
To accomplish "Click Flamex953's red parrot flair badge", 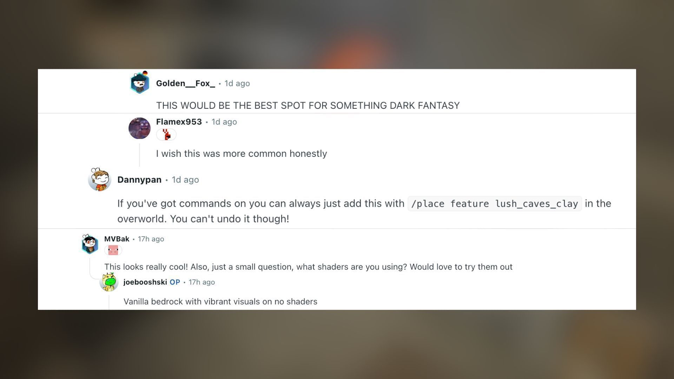I will 166,134.
